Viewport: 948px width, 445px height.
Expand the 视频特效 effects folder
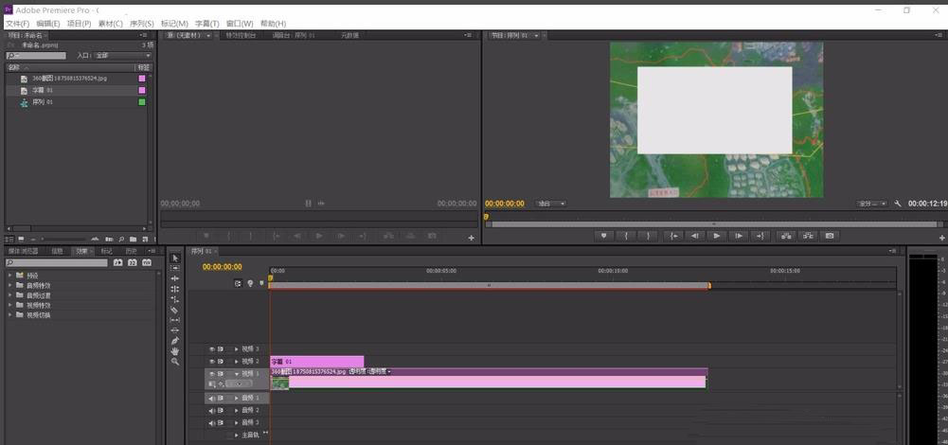[x=10, y=305]
